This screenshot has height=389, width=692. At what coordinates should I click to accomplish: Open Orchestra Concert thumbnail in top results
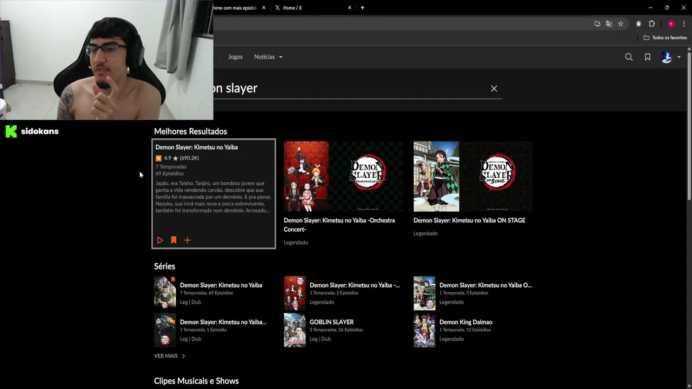[x=343, y=176]
